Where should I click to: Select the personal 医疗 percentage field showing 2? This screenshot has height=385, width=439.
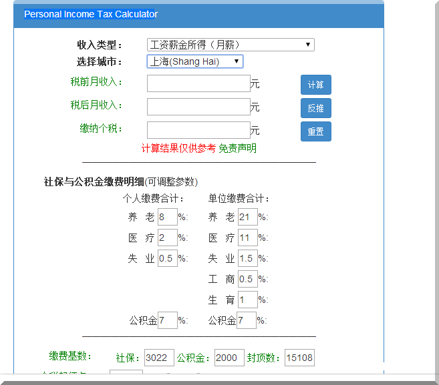(x=168, y=238)
